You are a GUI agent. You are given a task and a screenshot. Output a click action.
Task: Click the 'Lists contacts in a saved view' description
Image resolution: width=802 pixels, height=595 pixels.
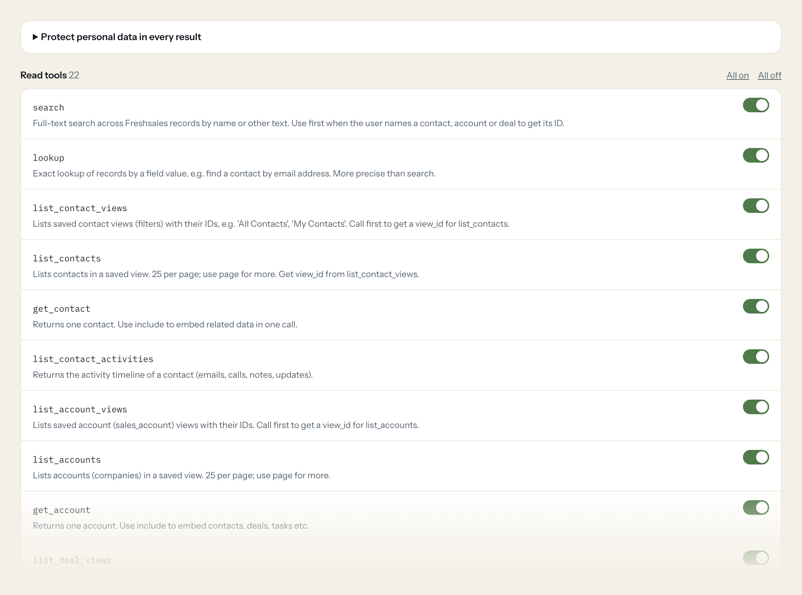point(226,274)
